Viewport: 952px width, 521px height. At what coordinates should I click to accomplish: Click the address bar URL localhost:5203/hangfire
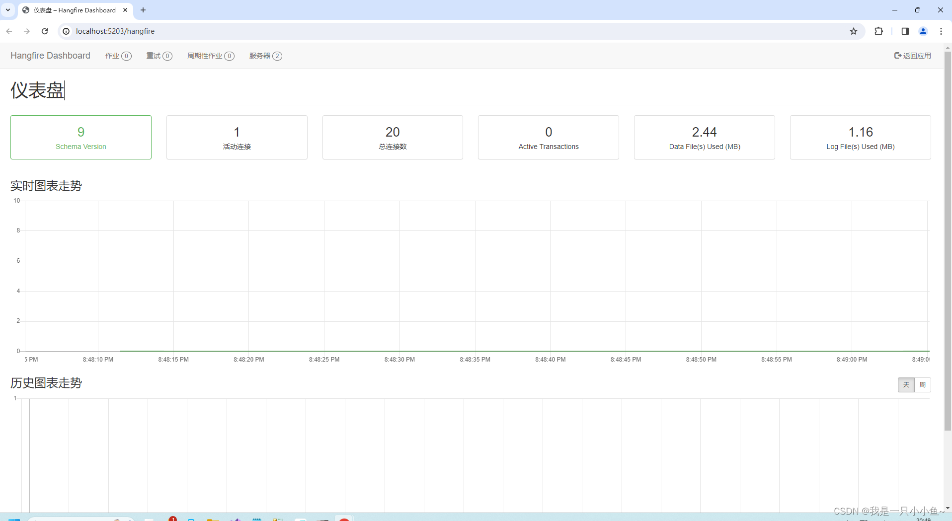pyautogui.click(x=115, y=31)
